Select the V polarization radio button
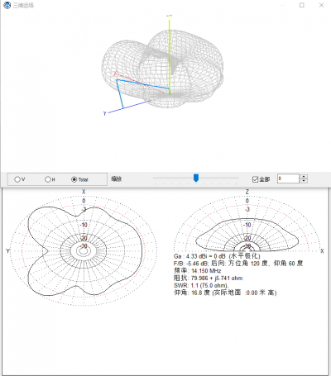 click(x=17, y=179)
